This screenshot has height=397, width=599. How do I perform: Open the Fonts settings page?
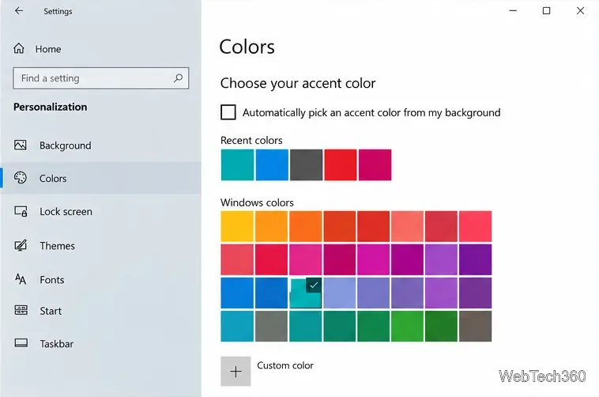100,280
